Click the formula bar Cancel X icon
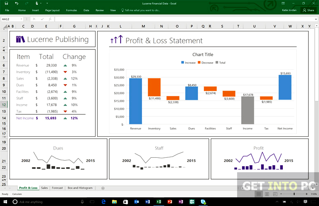This screenshot has height=206, width=319. click(x=34, y=19)
